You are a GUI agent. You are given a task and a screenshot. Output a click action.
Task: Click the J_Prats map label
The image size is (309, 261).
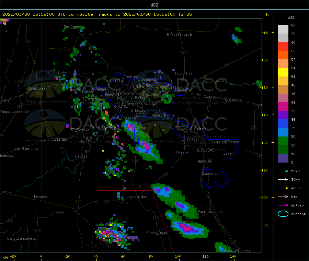click(x=190, y=139)
